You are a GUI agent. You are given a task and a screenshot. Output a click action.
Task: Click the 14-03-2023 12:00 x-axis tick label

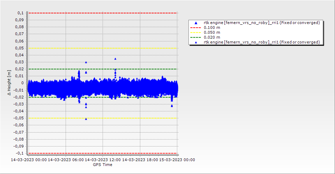(x=103, y=160)
